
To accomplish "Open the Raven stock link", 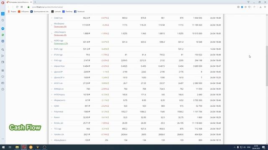I will (57, 117).
